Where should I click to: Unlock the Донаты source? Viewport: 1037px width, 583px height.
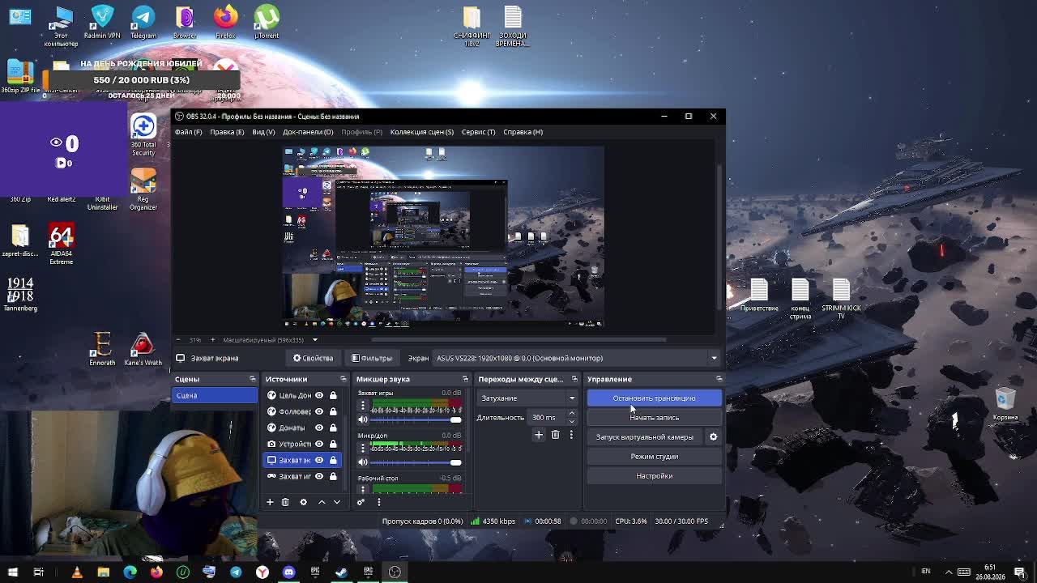click(333, 428)
